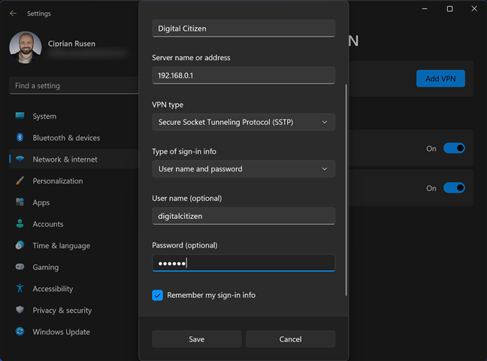Cancel the VPN dialog

(x=290, y=339)
